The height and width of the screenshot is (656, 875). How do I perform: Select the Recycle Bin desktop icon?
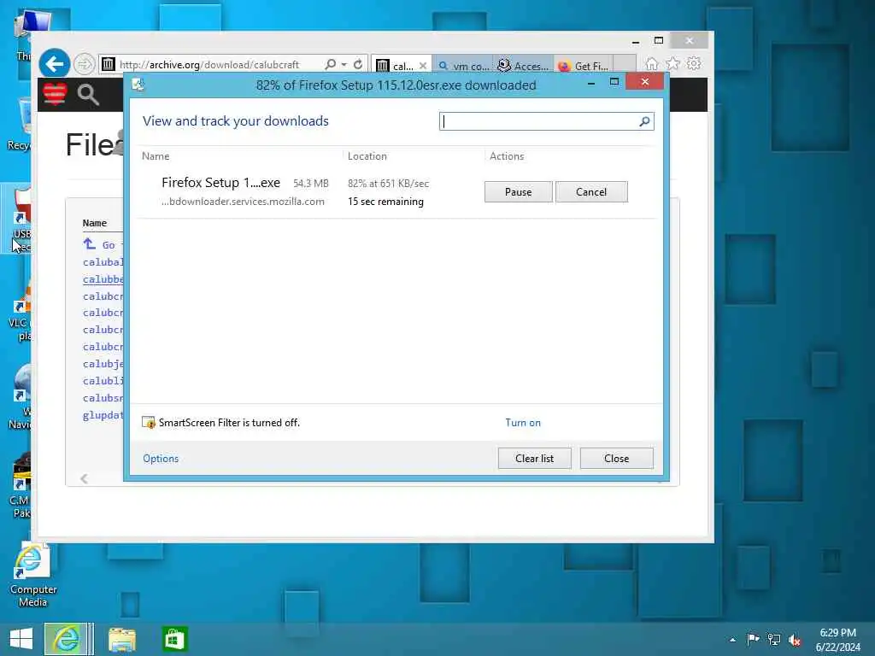pos(19,126)
